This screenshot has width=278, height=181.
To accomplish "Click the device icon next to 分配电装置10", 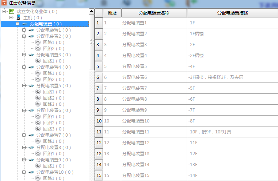I will click(31, 172).
